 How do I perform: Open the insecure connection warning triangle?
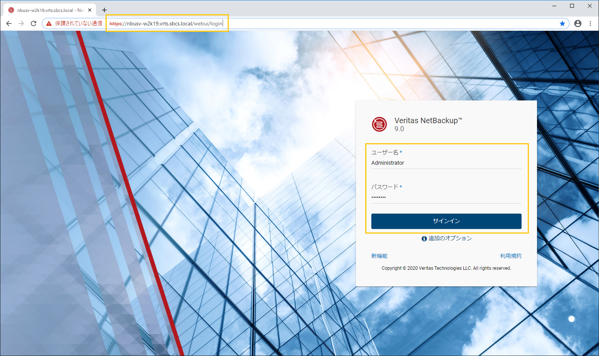[x=49, y=23]
